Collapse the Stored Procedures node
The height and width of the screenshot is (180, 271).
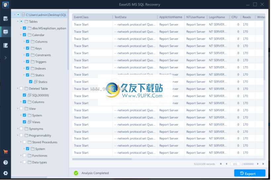click(21, 142)
